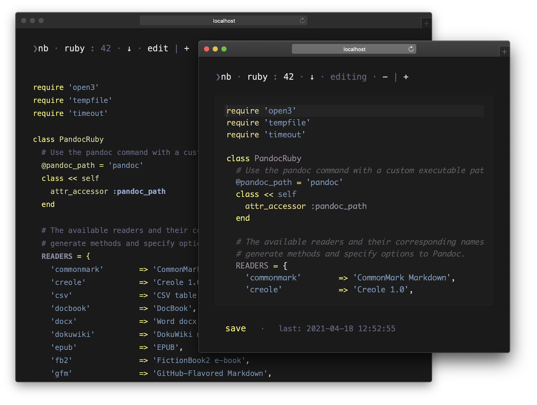Click note number 42 in back window
Screen dimensions: 537x405
pyautogui.click(x=106, y=48)
